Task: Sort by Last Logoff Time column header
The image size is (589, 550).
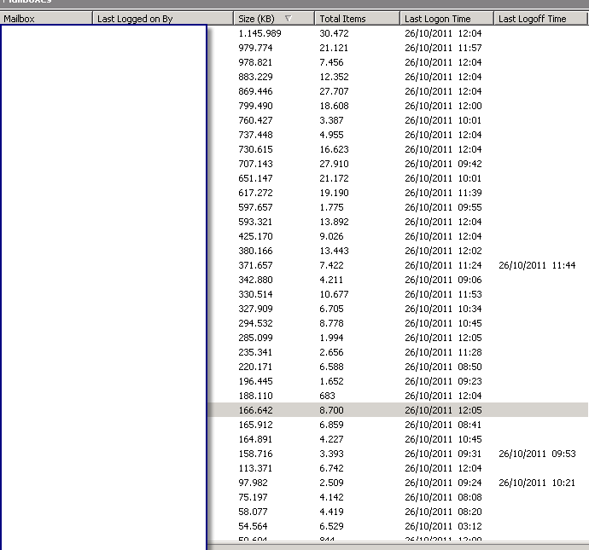Action: (540, 19)
